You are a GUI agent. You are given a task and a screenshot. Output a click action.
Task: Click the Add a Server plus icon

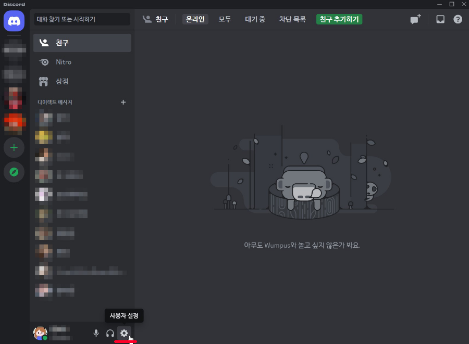(14, 147)
